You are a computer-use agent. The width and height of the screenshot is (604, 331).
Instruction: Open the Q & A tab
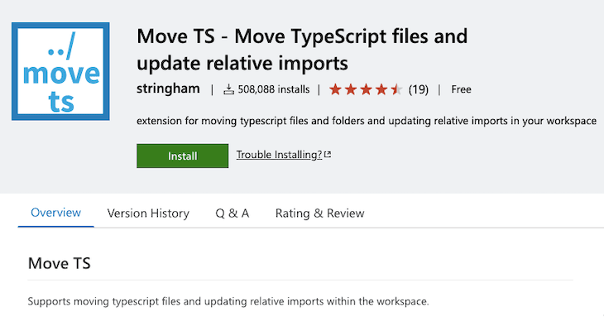232,213
